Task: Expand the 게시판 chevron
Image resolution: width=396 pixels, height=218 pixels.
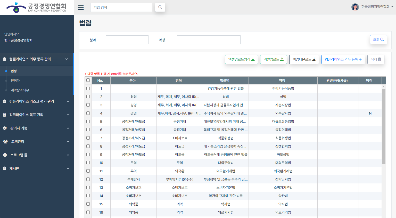Action: (x=68, y=168)
